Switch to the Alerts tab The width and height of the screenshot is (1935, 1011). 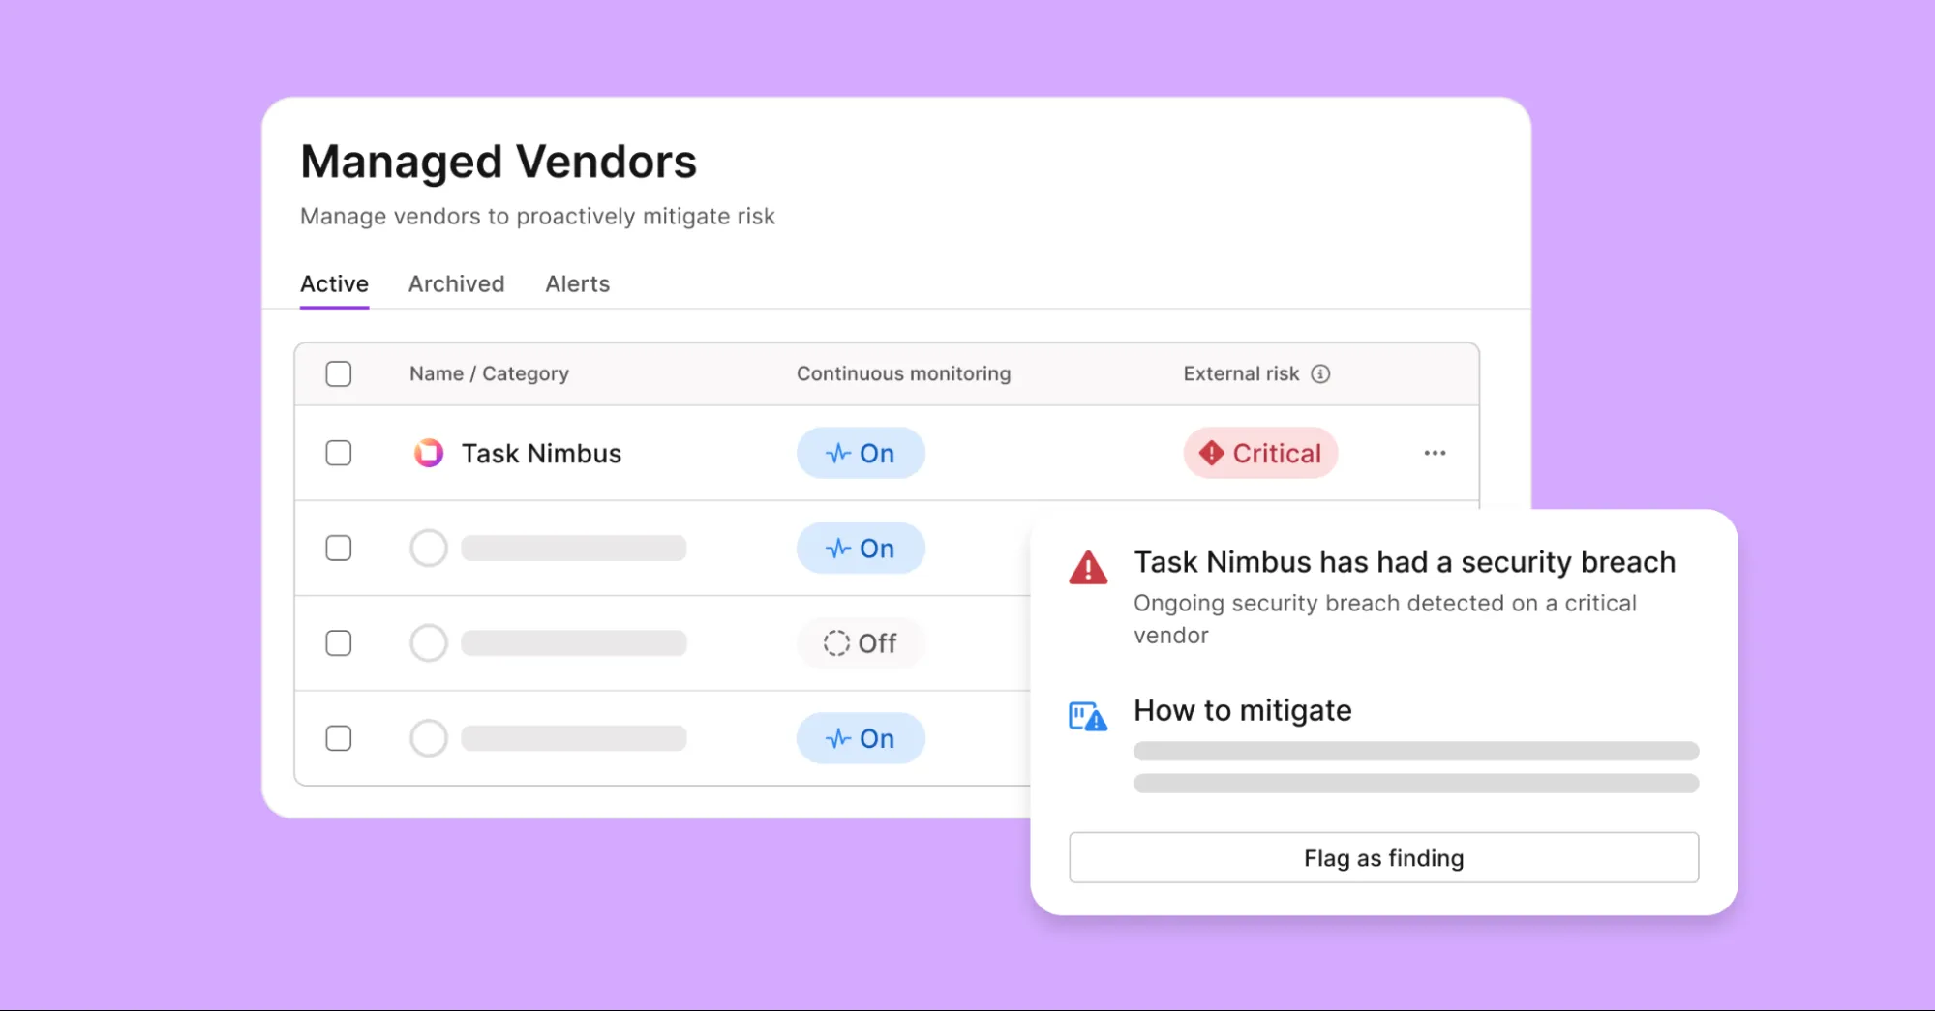577,283
